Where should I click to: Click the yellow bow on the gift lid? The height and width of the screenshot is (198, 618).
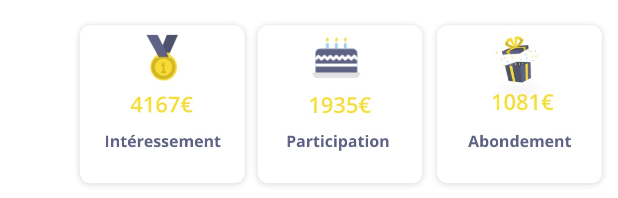513,43
